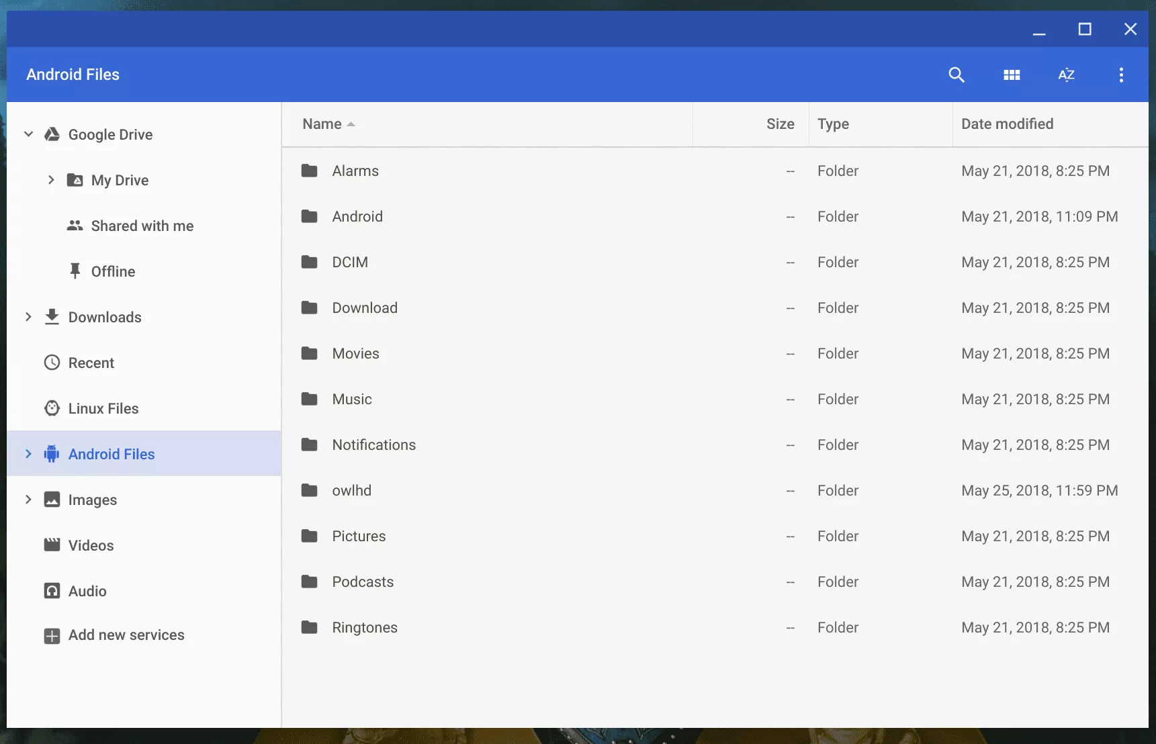1156x744 pixels.
Task: Collapse the Google Drive tree
Action: point(28,134)
